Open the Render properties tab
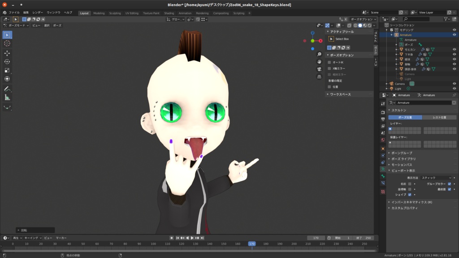This screenshot has width=459, height=258. (x=383, y=112)
